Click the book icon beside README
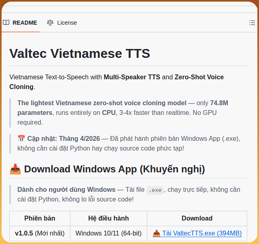The image size is (259, 244). click(6, 23)
